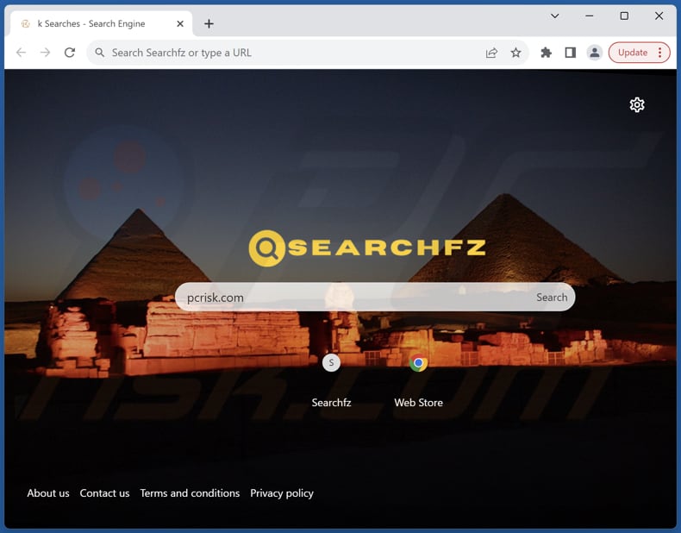681x533 pixels.
Task: Bookmark this page with the star icon
Action: tap(515, 53)
